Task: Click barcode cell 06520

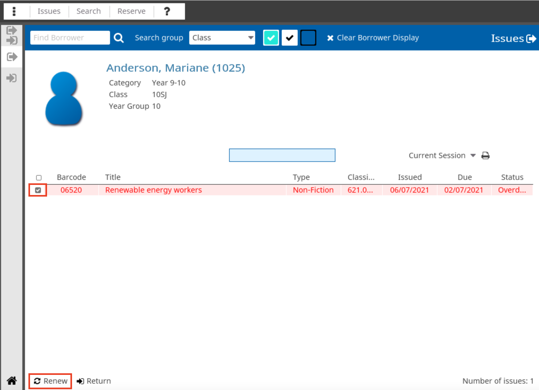Action: tap(71, 190)
